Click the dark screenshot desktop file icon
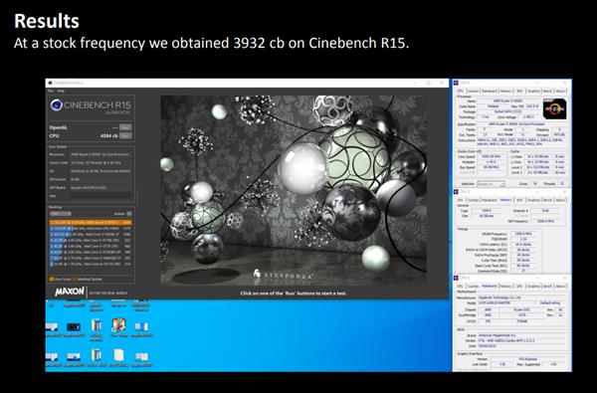This screenshot has height=393, width=597. (74, 326)
